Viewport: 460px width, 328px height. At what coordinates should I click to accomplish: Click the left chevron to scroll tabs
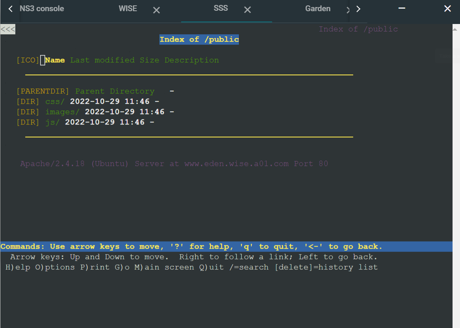[10, 8]
